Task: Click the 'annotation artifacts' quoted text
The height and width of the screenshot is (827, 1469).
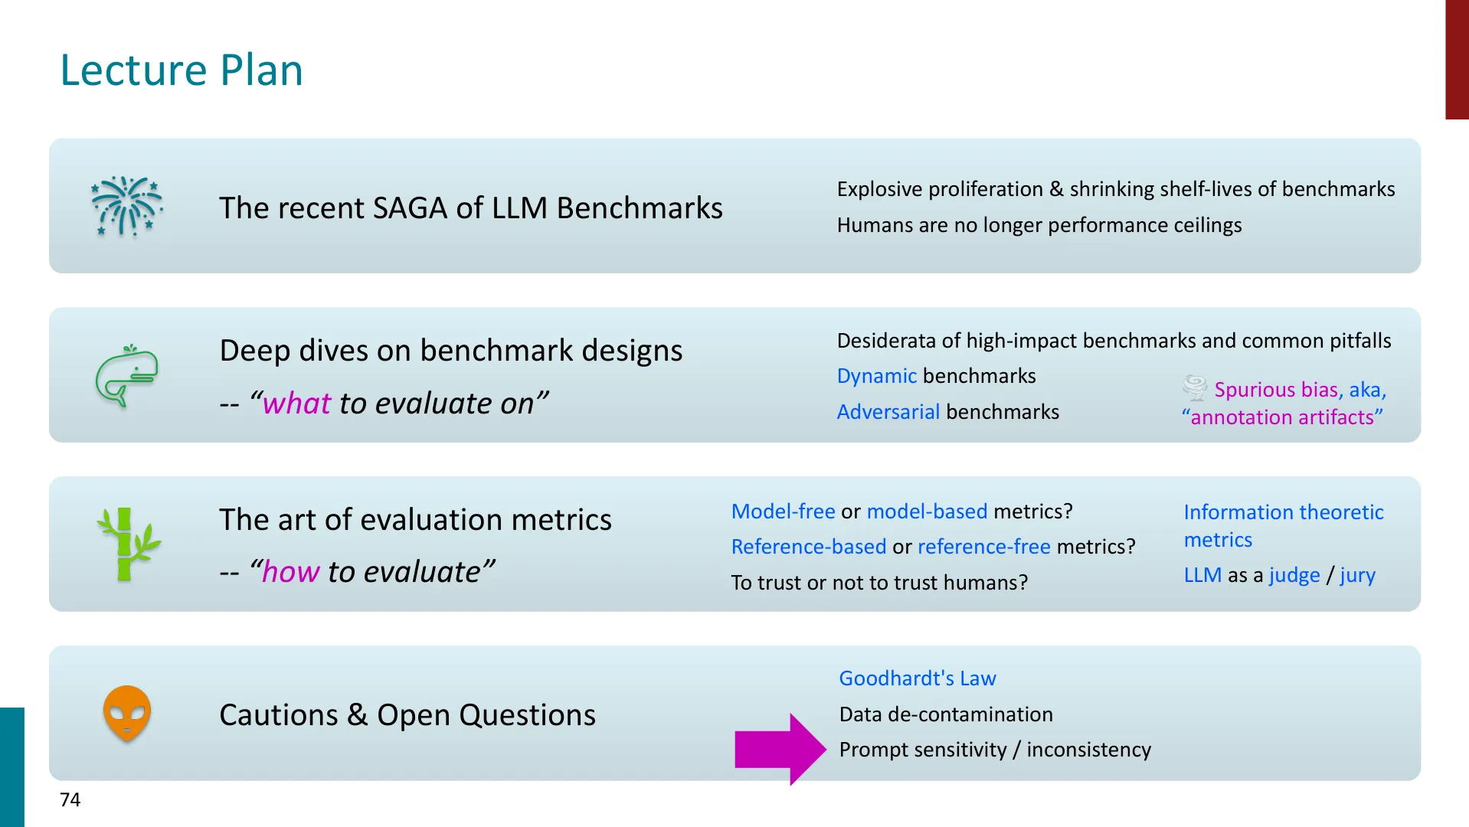Action: [1282, 417]
